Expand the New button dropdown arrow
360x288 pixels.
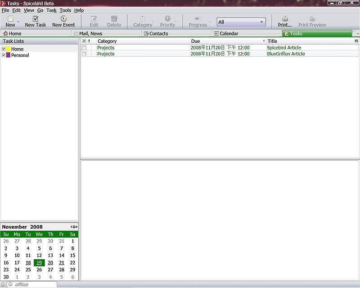[18, 22]
